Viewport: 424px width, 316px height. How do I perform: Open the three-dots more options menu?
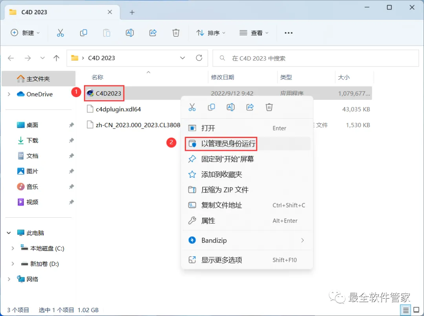click(289, 33)
